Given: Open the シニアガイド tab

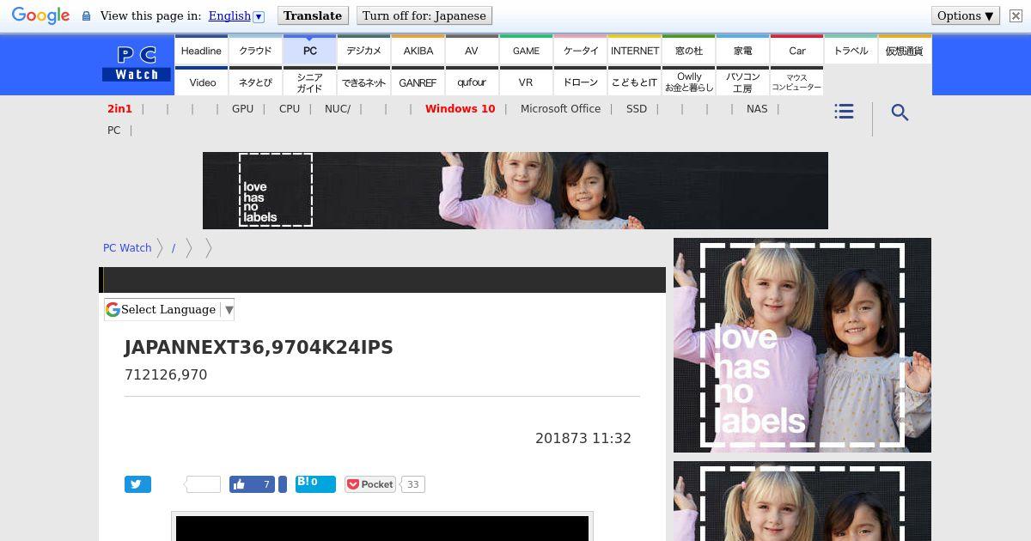Looking at the screenshot, I should (x=309, y=82).
